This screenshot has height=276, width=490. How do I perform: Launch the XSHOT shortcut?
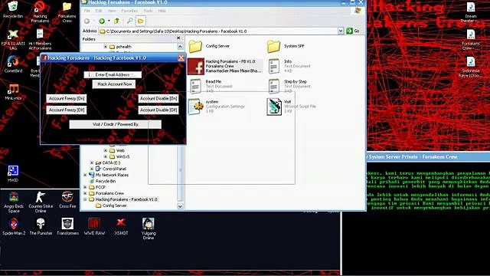[121, 227]
